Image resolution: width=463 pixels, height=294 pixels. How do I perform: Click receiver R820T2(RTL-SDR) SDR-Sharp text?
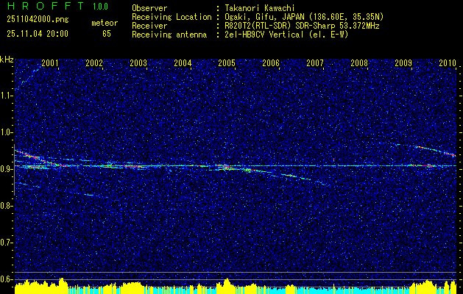coord(302,26)
